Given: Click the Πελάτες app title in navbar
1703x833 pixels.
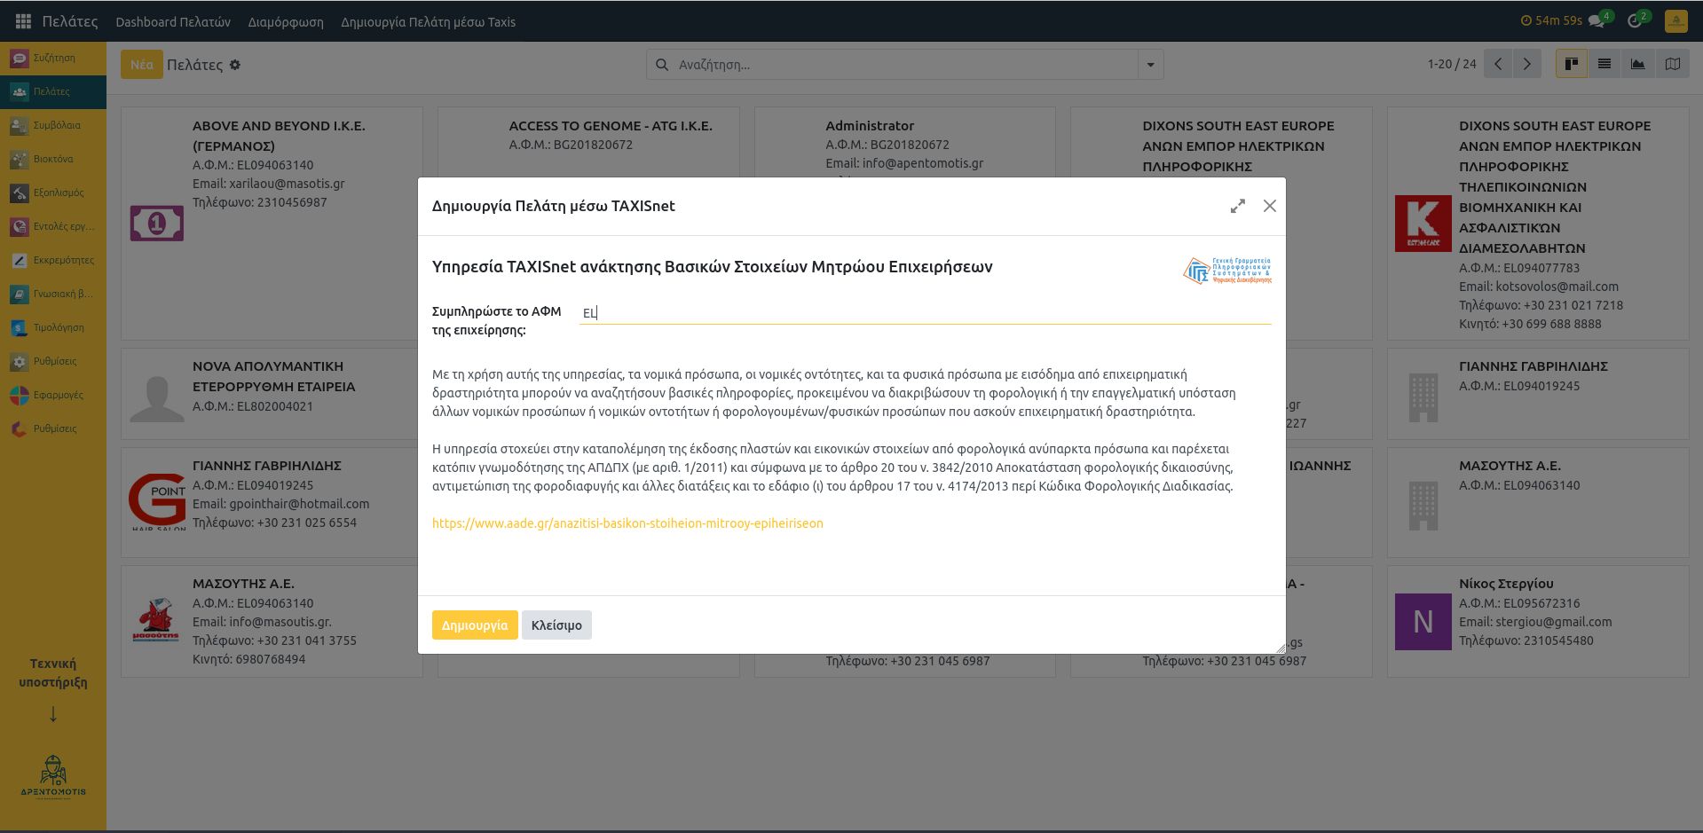Looking at the screenshot, I should tap(70, 21).
